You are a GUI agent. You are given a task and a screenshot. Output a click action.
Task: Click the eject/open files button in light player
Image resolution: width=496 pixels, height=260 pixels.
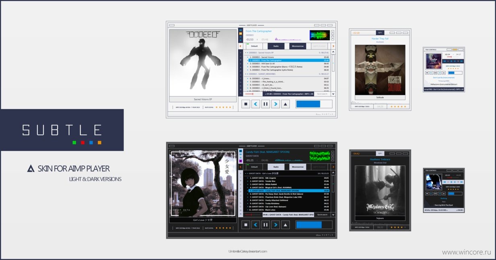[285, 104]
